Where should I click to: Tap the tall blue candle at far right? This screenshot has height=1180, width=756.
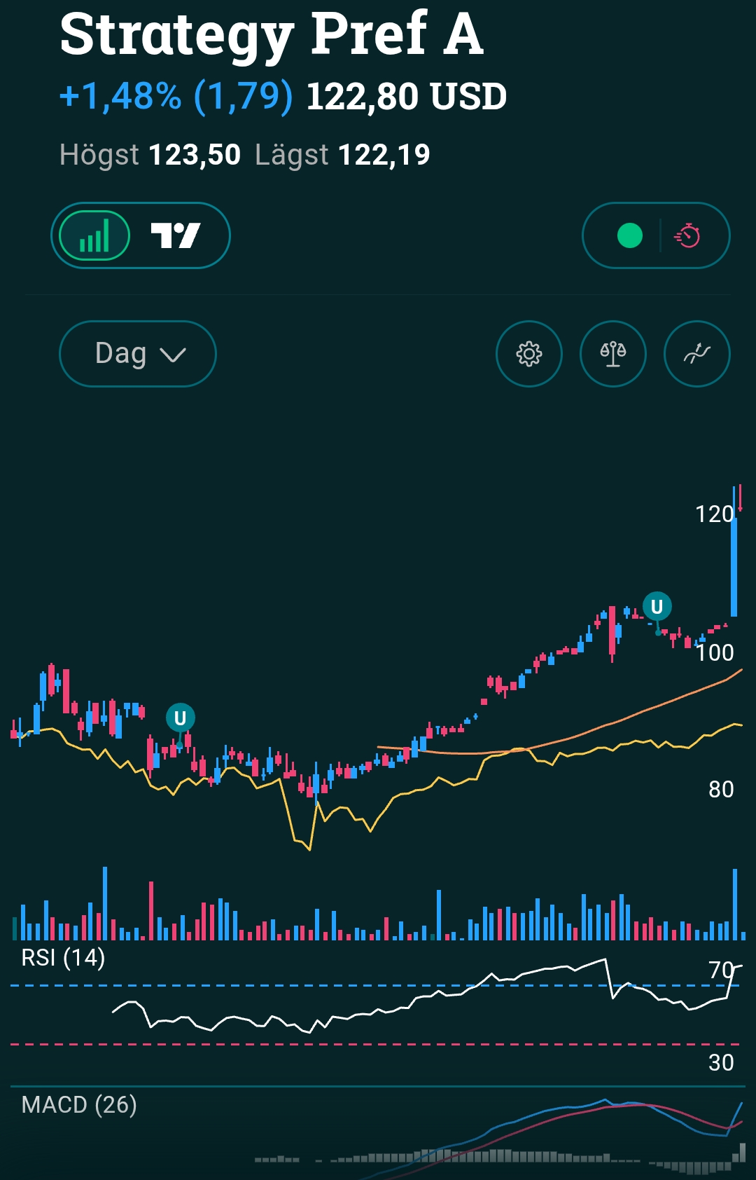[734, 554]
